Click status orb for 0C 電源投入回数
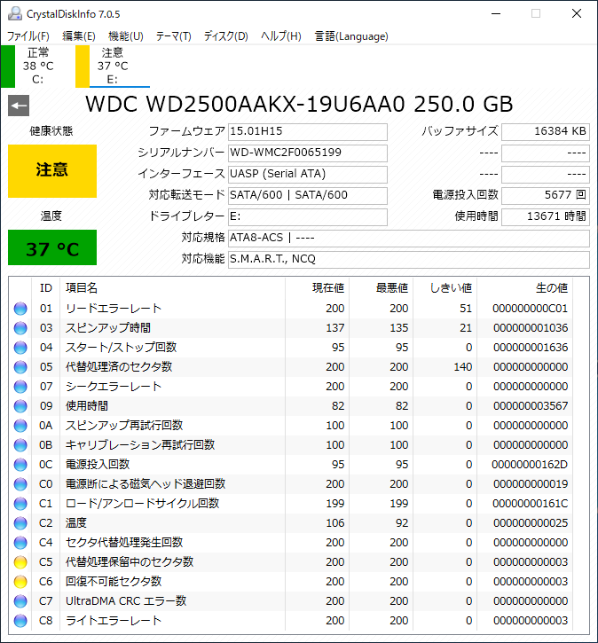The image size is (598, 643). pos(20,465)
